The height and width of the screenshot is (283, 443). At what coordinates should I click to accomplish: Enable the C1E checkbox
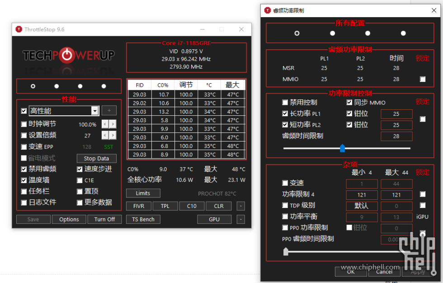click(x=80, y=180)
